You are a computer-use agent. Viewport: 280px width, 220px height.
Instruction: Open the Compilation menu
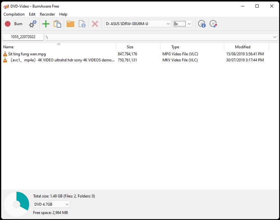point(14,14)
